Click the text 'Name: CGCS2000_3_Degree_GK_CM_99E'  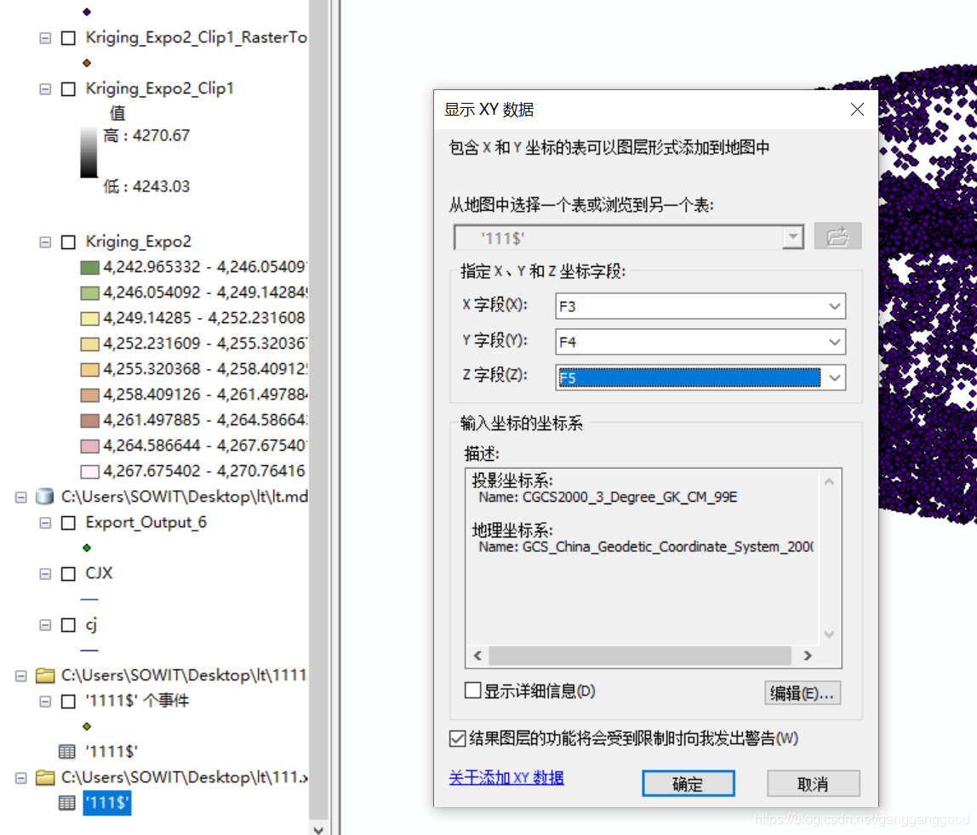tap(608, 497)
